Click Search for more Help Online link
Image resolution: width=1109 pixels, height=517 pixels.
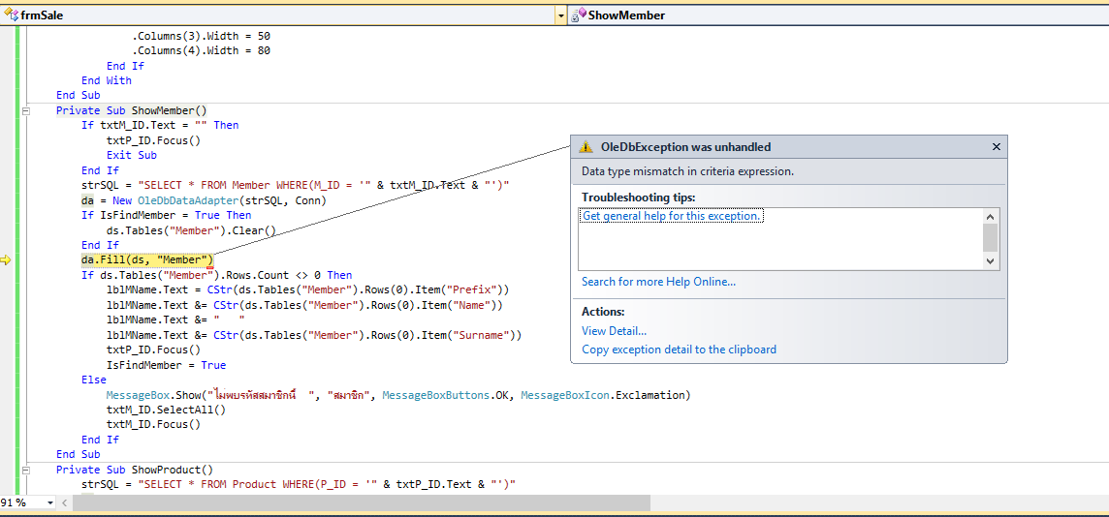point(658,282)
